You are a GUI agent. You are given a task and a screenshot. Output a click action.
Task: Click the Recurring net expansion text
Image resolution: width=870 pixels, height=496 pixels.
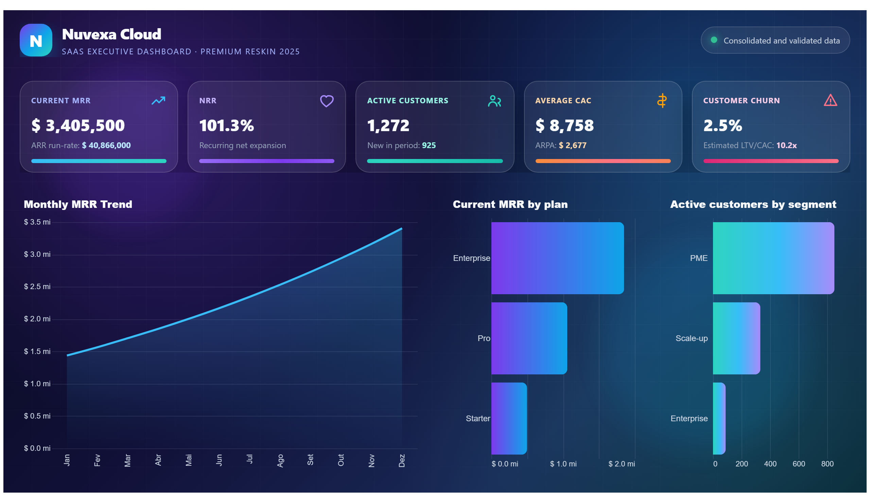point(242,145)
